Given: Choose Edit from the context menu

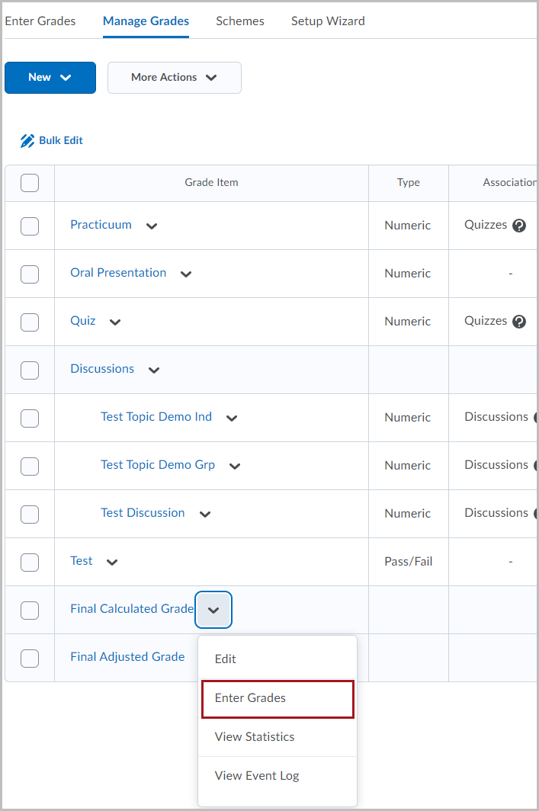Looking at the screenshot, I should tap(278, 659).
